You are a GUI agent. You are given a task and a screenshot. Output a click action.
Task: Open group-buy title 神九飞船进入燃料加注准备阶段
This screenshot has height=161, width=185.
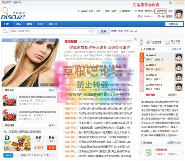pyautogui.click(x=22, y=132)
